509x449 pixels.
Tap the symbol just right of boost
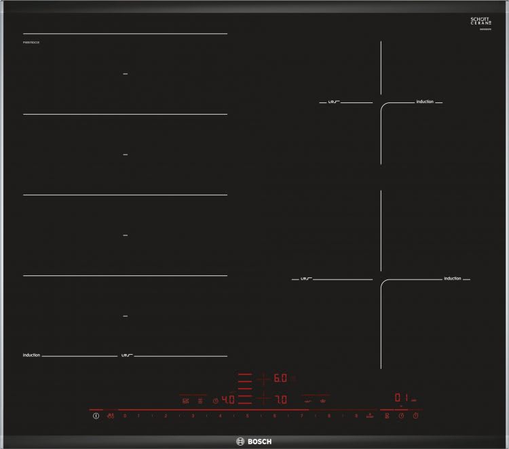[387, 416]
